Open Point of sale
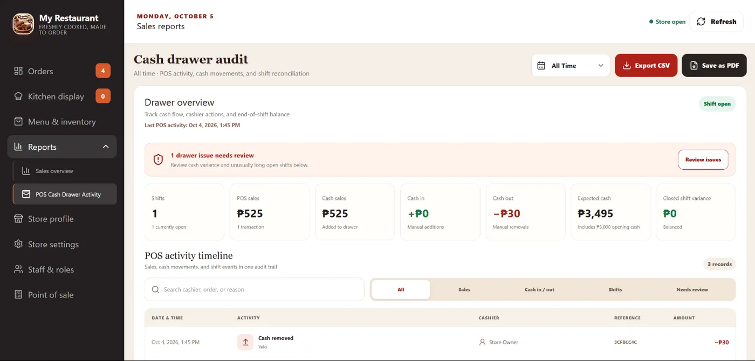 tap(62, 295)
